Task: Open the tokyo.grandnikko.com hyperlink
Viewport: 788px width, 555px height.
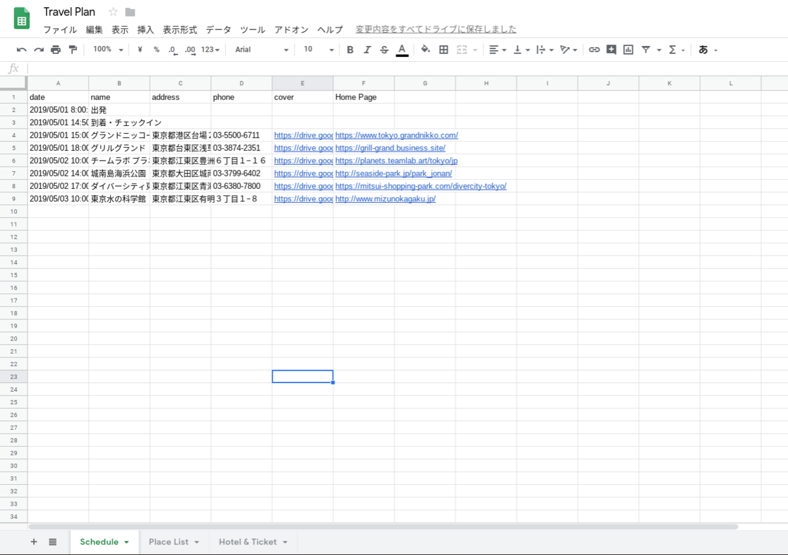Action: 396,135
